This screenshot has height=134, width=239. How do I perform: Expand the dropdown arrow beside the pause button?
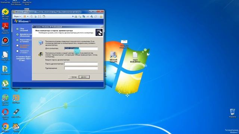coord(28,16)
